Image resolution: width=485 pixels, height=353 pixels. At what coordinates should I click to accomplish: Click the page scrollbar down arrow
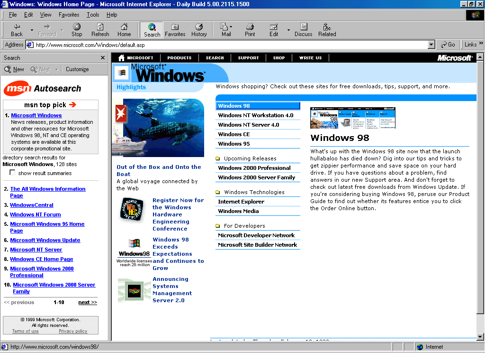[x=480, y=337]
